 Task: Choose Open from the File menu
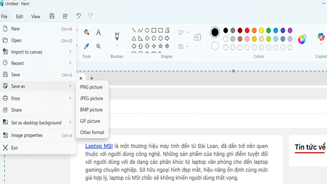pos(38,40)
